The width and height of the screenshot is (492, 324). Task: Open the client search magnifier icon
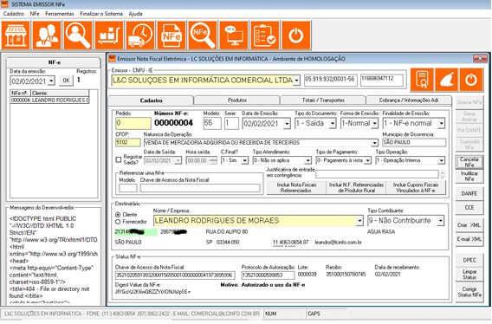78,36
